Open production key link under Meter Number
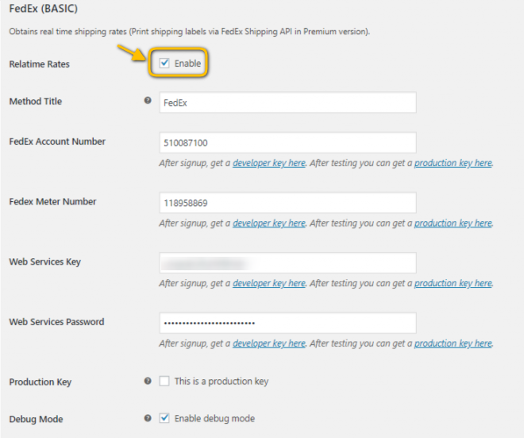Screen dimensions: 524x438 tap(453, 223)
